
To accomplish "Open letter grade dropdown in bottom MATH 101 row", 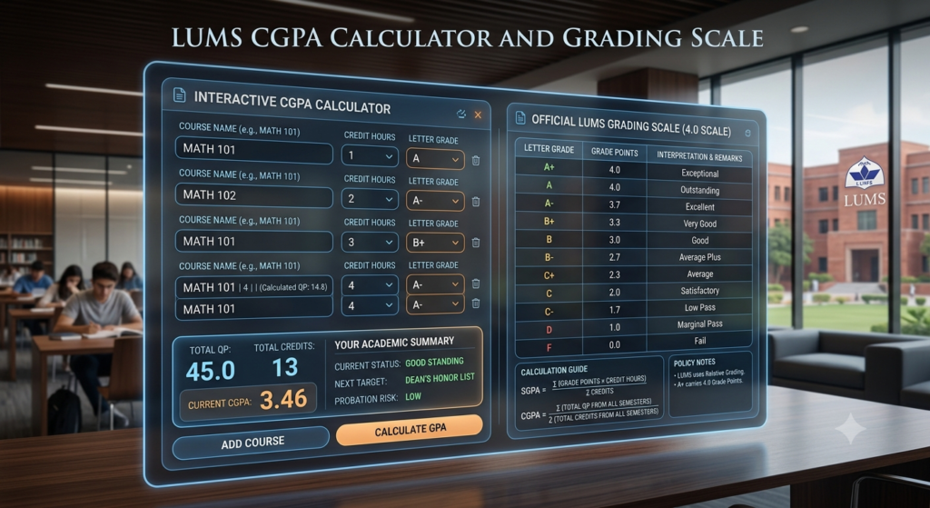I will (x=435, y=304).
